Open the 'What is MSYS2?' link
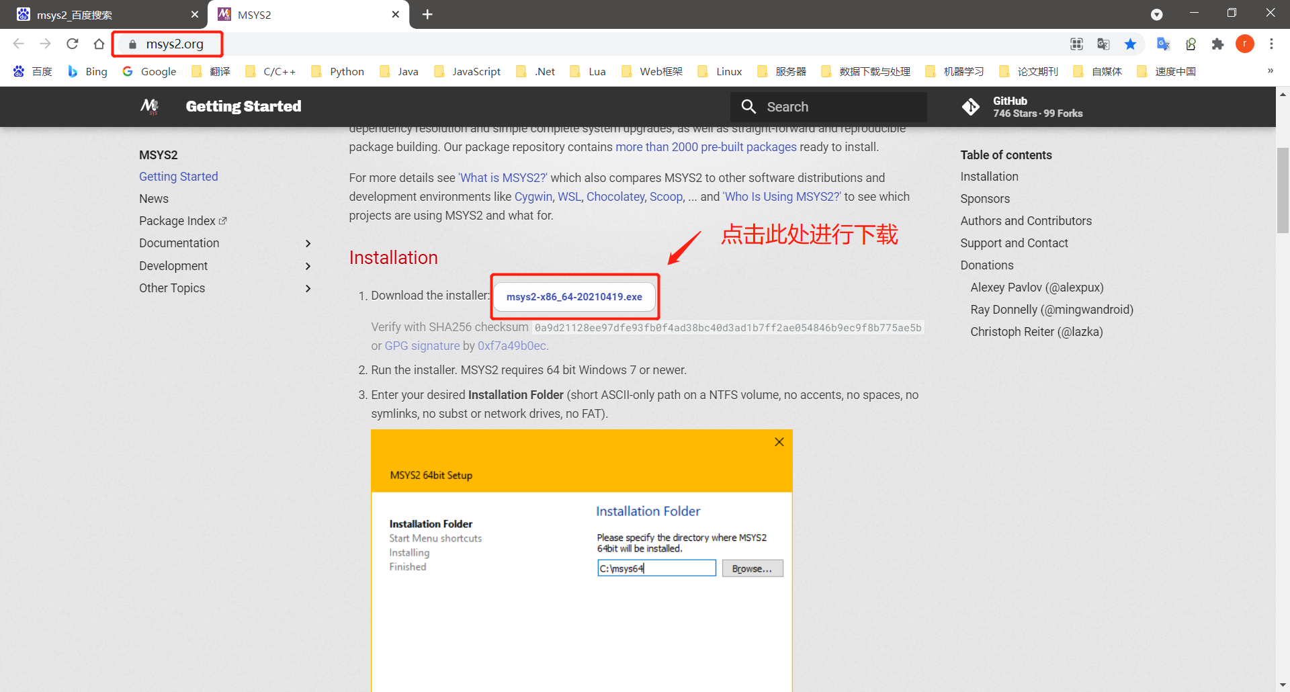 [503, 178]
